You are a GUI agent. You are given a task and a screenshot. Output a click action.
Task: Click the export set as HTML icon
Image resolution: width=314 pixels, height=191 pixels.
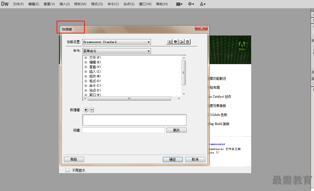click(181, 42)
